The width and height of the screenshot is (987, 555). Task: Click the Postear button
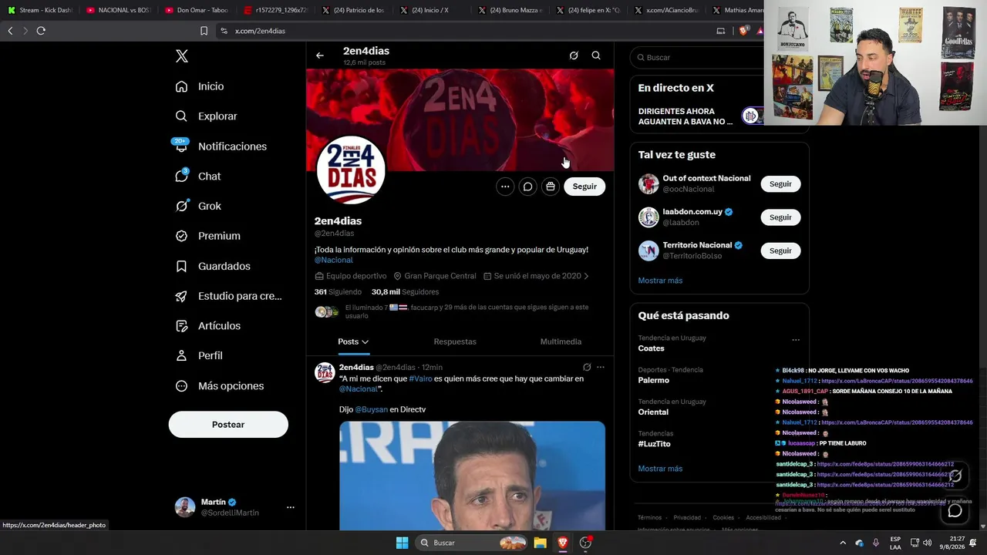tap(228, 425)
